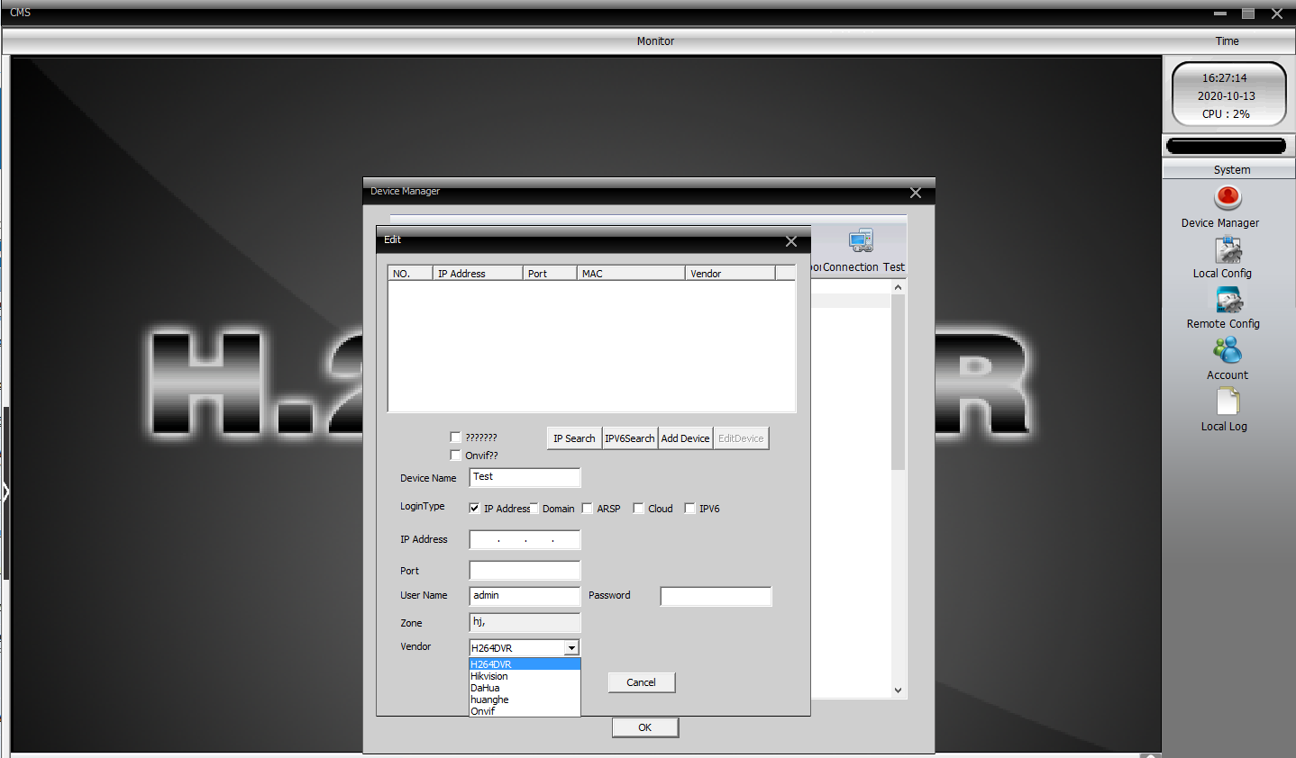Uncheck the IP Address login type

click(474, 509)
